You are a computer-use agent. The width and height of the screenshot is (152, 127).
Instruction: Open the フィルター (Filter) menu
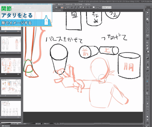click(x=69, y=4)
